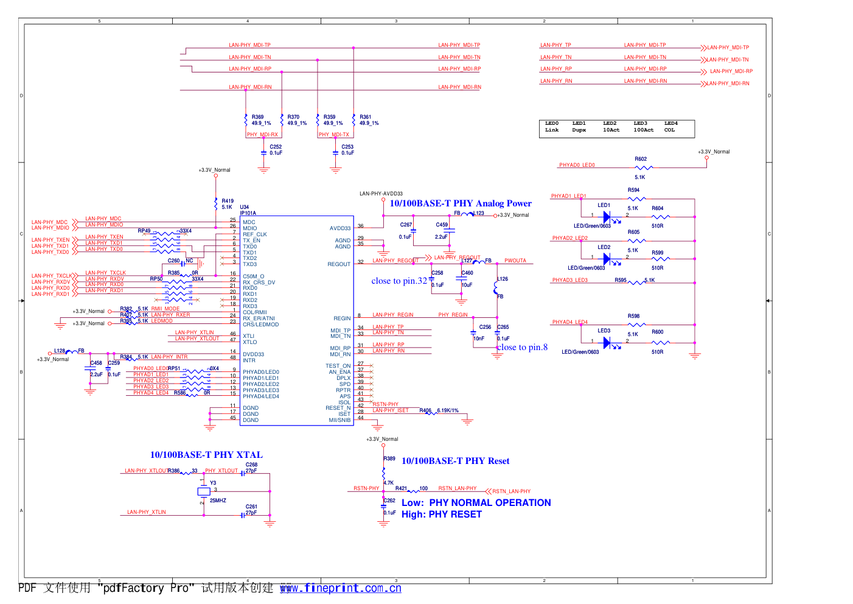Click the R406 6.19K/1% resistor
The width and height of the screenshot is (853, 604).
431,413
